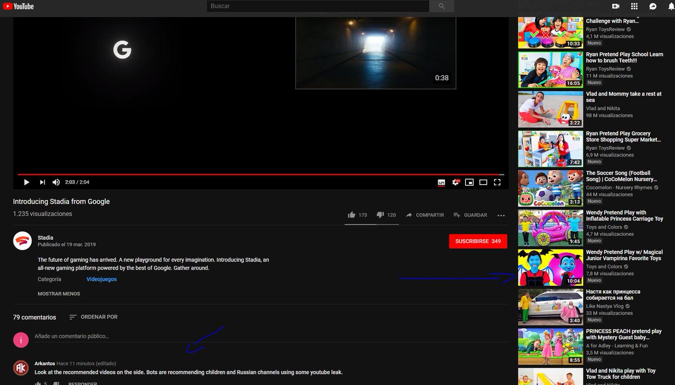Click the COMPARTIR share button
The height and width of the screenshot is (385, 675).
click(425, 215)
